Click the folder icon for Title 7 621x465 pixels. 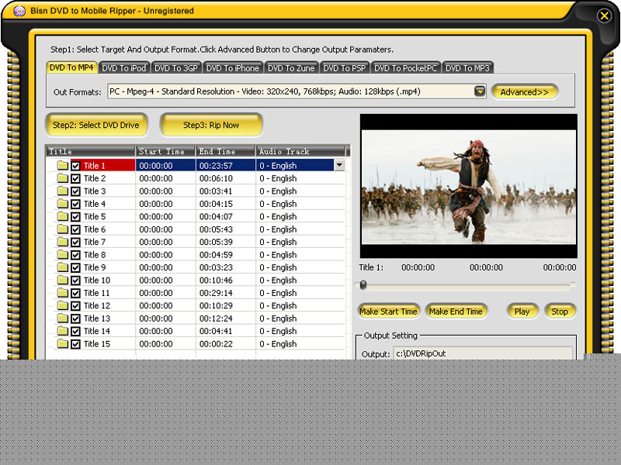tap(63, 242)
